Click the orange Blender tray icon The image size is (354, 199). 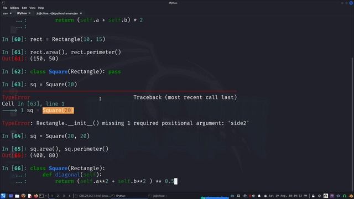[x=351, y=196]
